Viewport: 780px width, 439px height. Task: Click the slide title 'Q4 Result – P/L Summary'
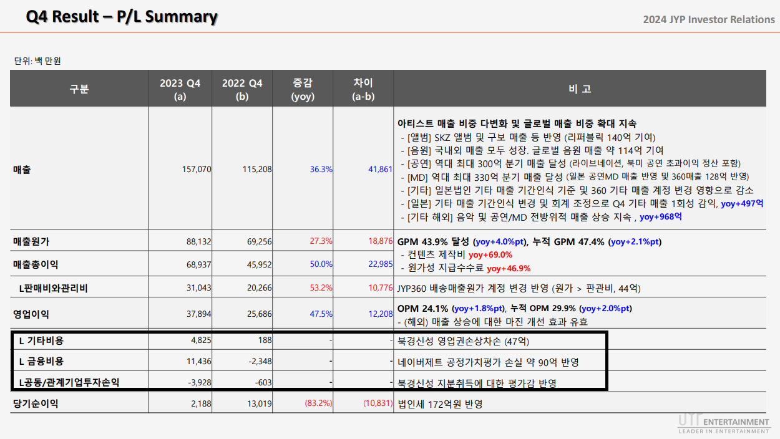coord(122,16)
